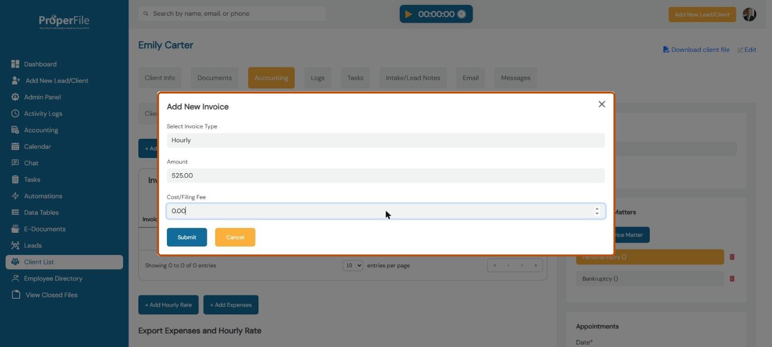
Task: Start the timer with play icon
Action: point(408,14)
